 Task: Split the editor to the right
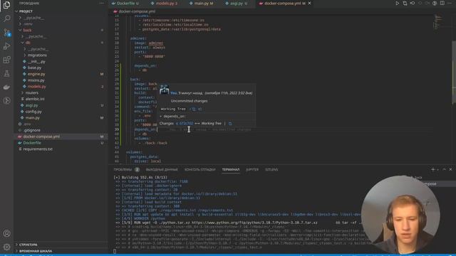(442, 3)
